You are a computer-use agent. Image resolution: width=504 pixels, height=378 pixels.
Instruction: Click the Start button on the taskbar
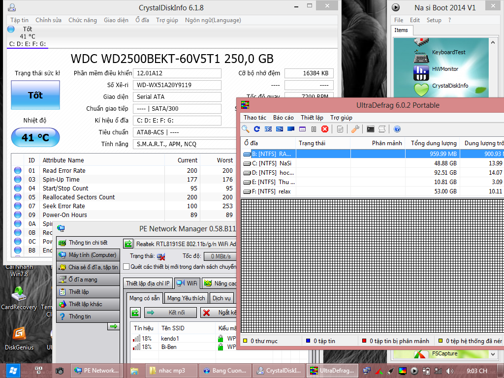click(x=12, y=371)
